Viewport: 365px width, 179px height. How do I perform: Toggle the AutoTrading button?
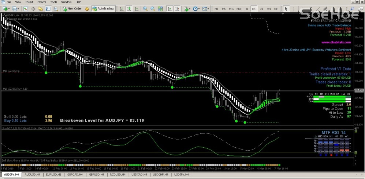[103, 8]
